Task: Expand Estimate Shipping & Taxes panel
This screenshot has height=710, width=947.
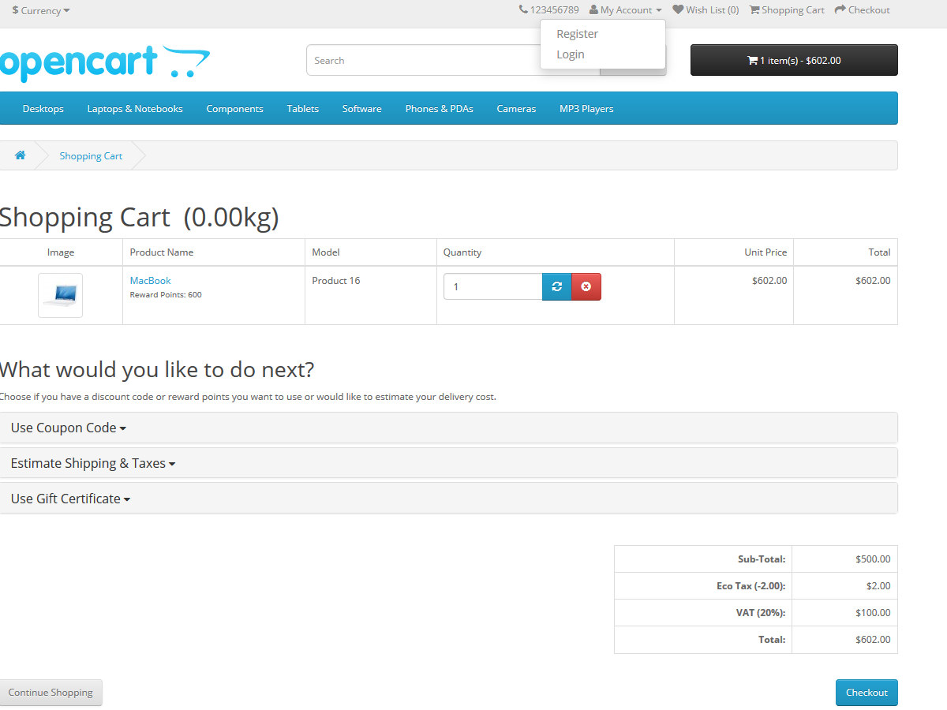Action: (93, 463)
